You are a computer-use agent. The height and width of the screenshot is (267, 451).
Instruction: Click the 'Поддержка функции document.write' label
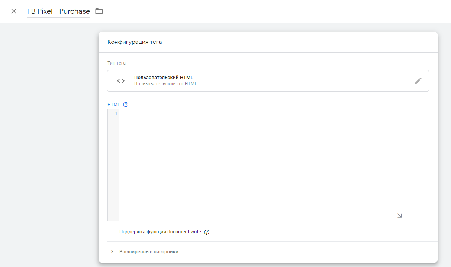click(160, 232)
